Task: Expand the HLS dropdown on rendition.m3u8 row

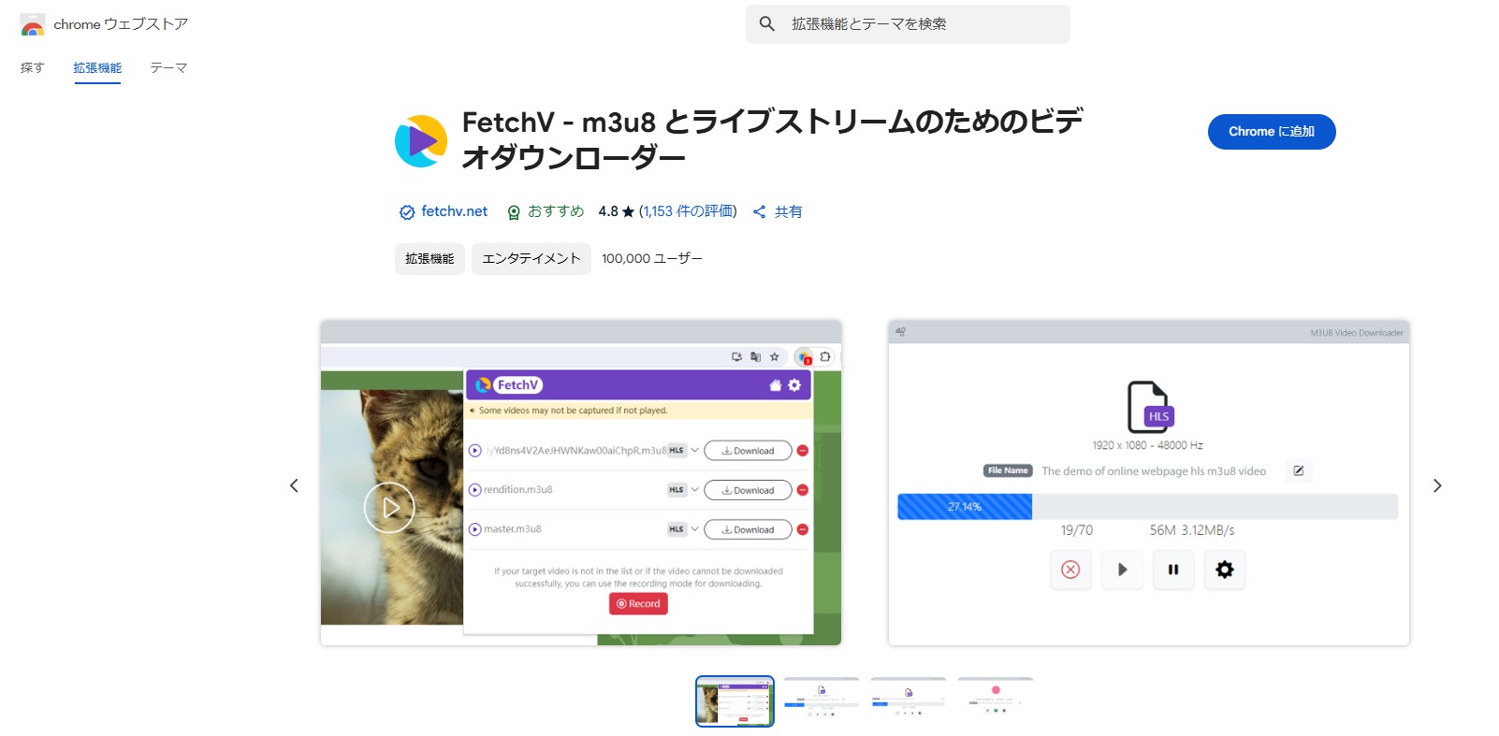Action: (694, 490)
